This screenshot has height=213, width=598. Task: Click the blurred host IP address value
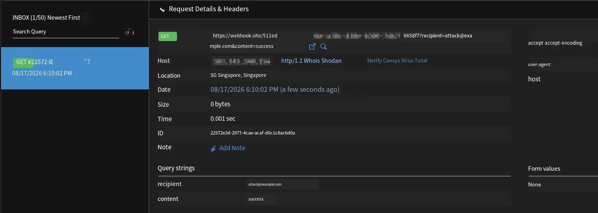242,61
